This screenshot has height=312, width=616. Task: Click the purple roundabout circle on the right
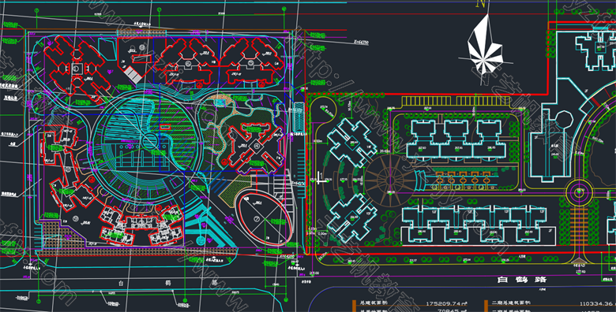579,192
